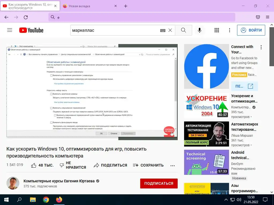Open File Explorer from taskbar
Screen dimensions: 274x205
(x=33, y=200)
